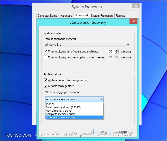Increase operating systems list time with up arrow

pyautogui.click(x=117, y=50)
